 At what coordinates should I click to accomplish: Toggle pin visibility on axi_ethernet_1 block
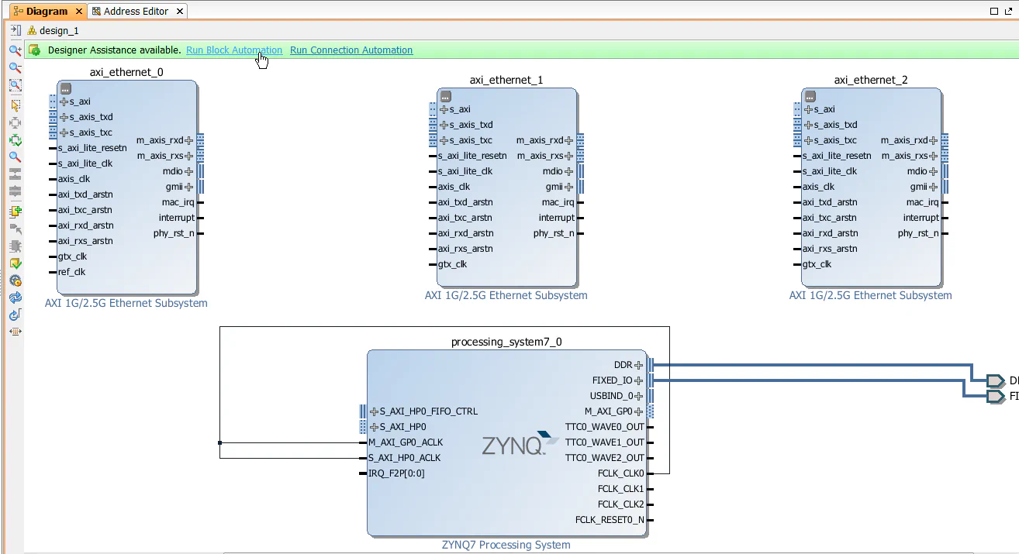(444, 96)
